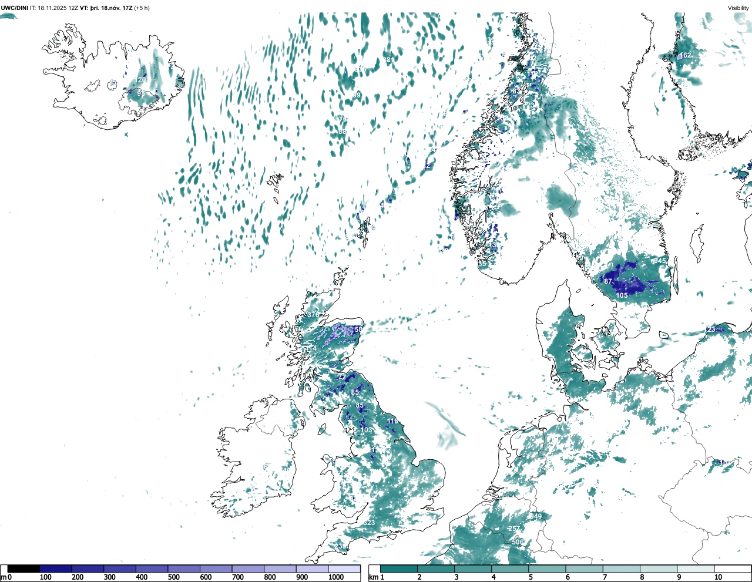The height and width of the screenshot is (582, 752).
Task: Select the '945' value in southern Sweden
Action: click(660, 261)
